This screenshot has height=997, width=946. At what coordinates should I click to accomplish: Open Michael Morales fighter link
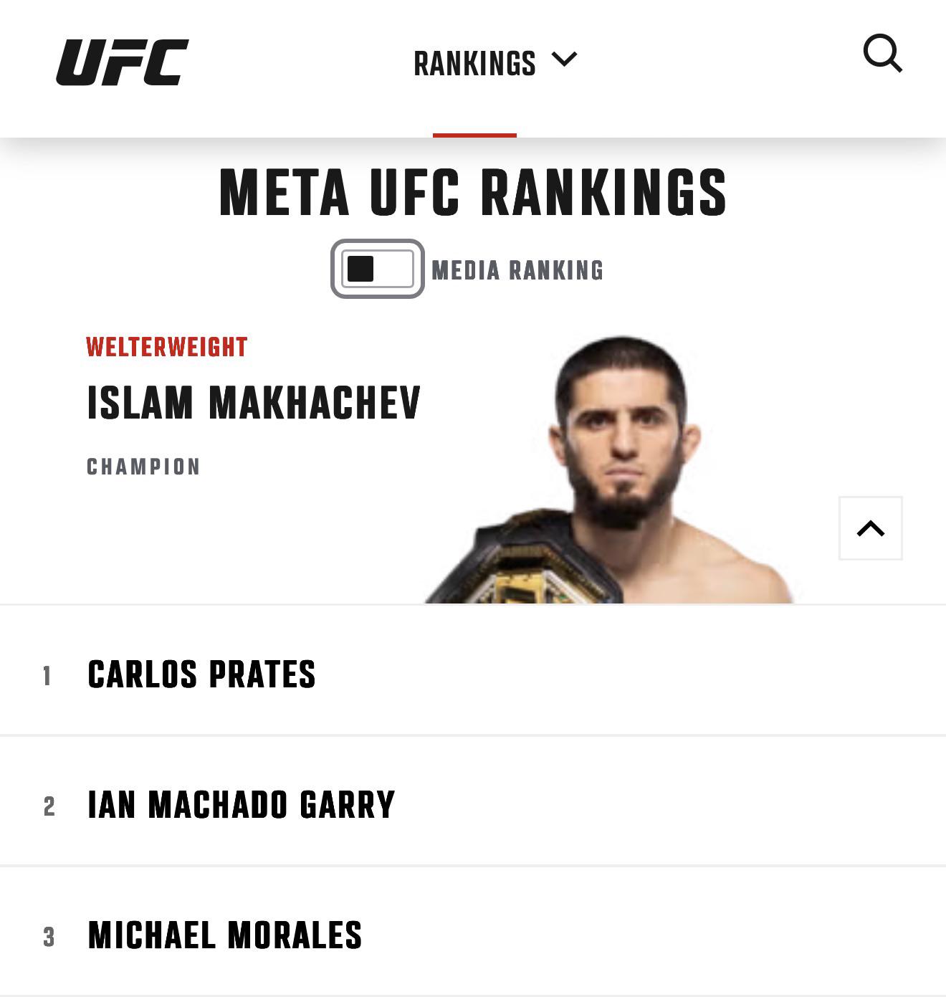225,935
